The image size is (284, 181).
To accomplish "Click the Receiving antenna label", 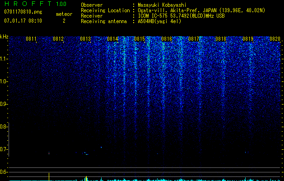I will [104, 21].
